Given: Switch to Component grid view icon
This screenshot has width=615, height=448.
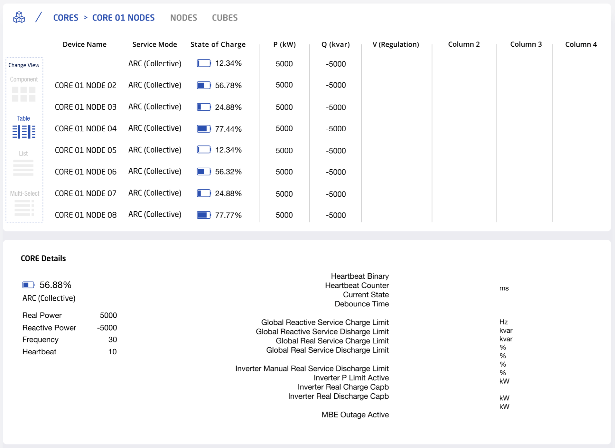Looking at the screenshot, I should click(x=23, y=94).
